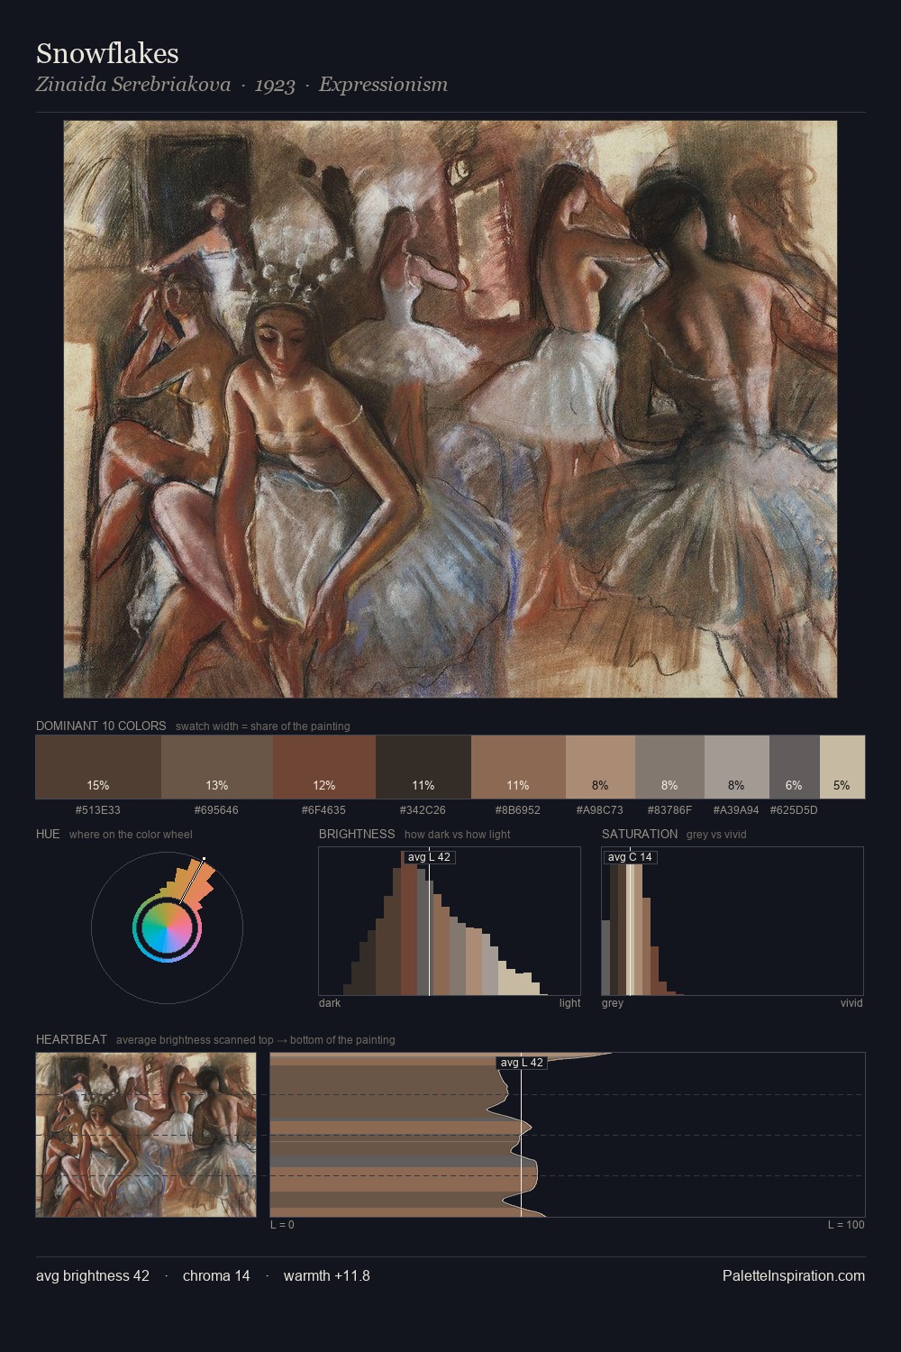Click the #6F4635 hex code text
The image size is (901, 1352).
pyautogui.click(x=324, y=809)
